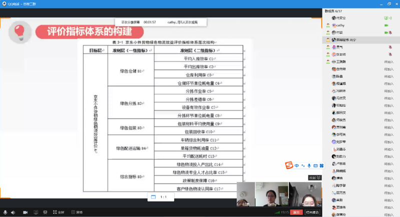This screenshot has width=400, height=217.
Task: Click muted mic icon beside 灵气
Action: 389,46
